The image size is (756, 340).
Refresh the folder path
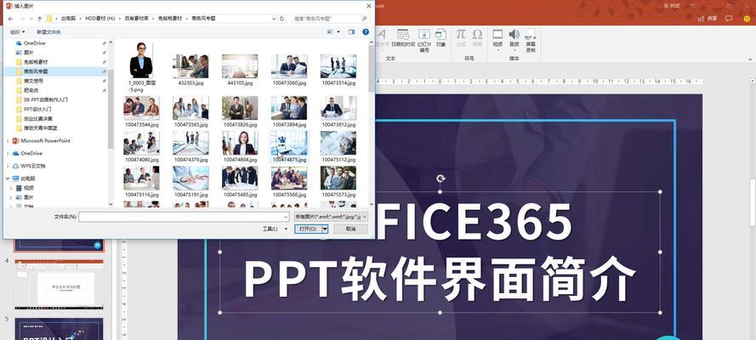(x=282, y=19)
